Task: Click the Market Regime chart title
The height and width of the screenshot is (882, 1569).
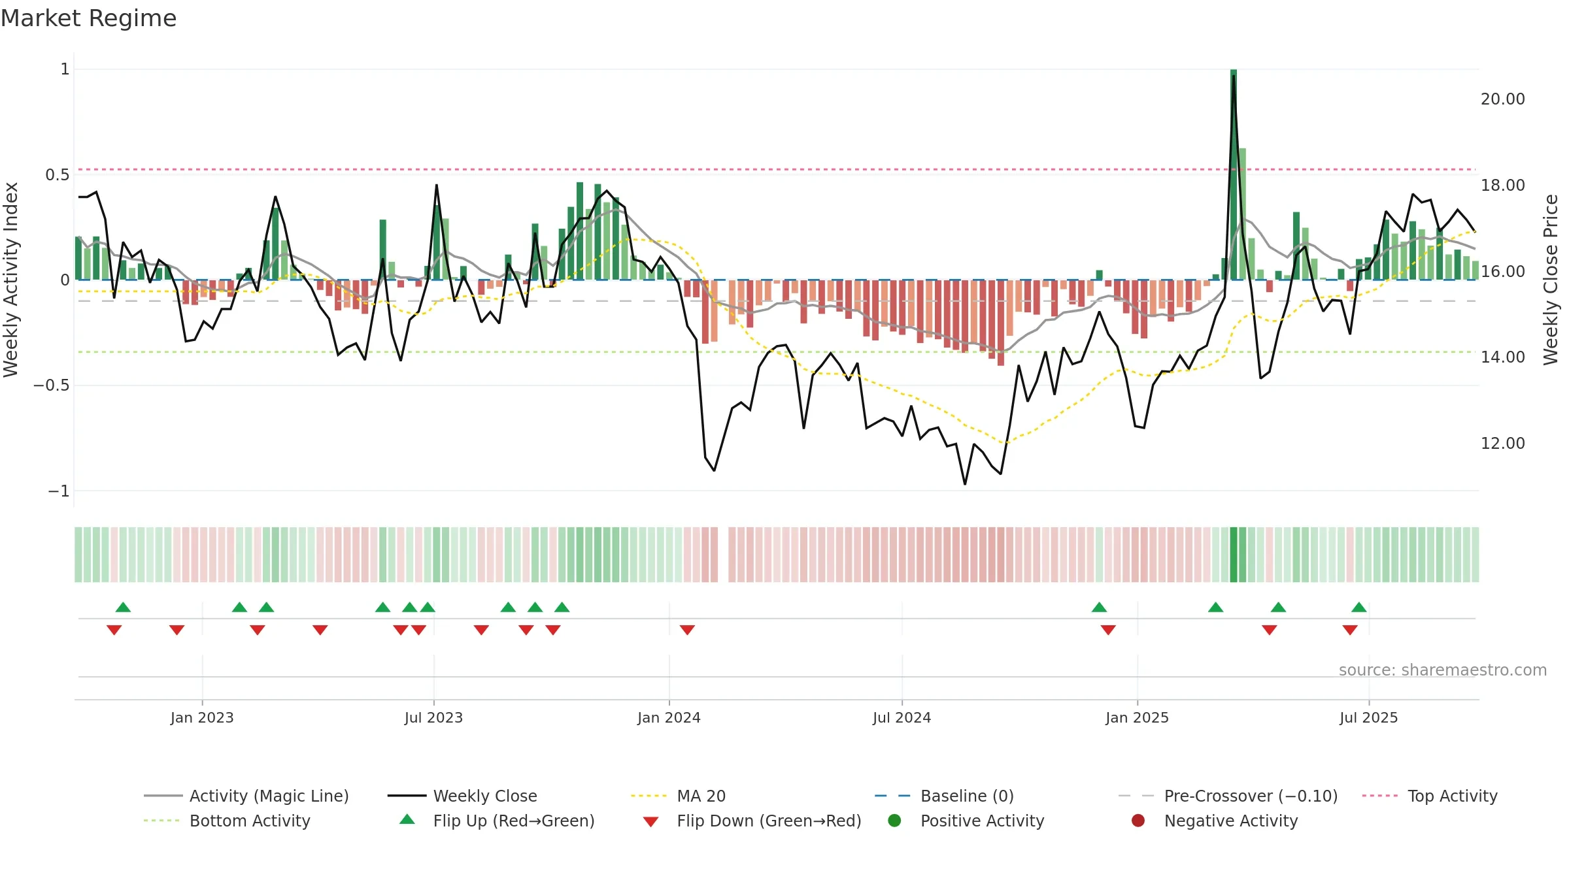Action: pyautogui.click(x=88, y=18)
